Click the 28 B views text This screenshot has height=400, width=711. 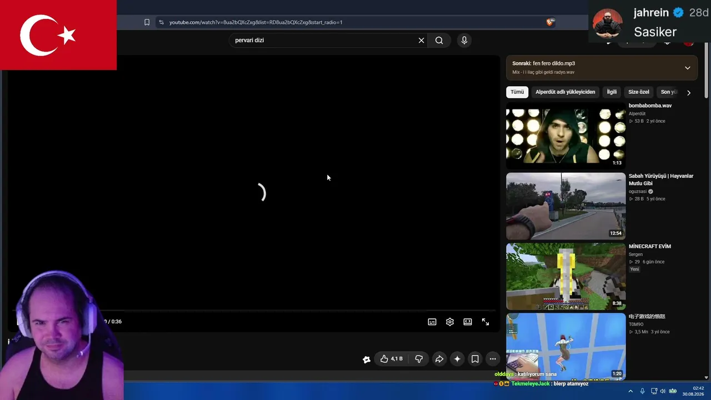[639, 199]
